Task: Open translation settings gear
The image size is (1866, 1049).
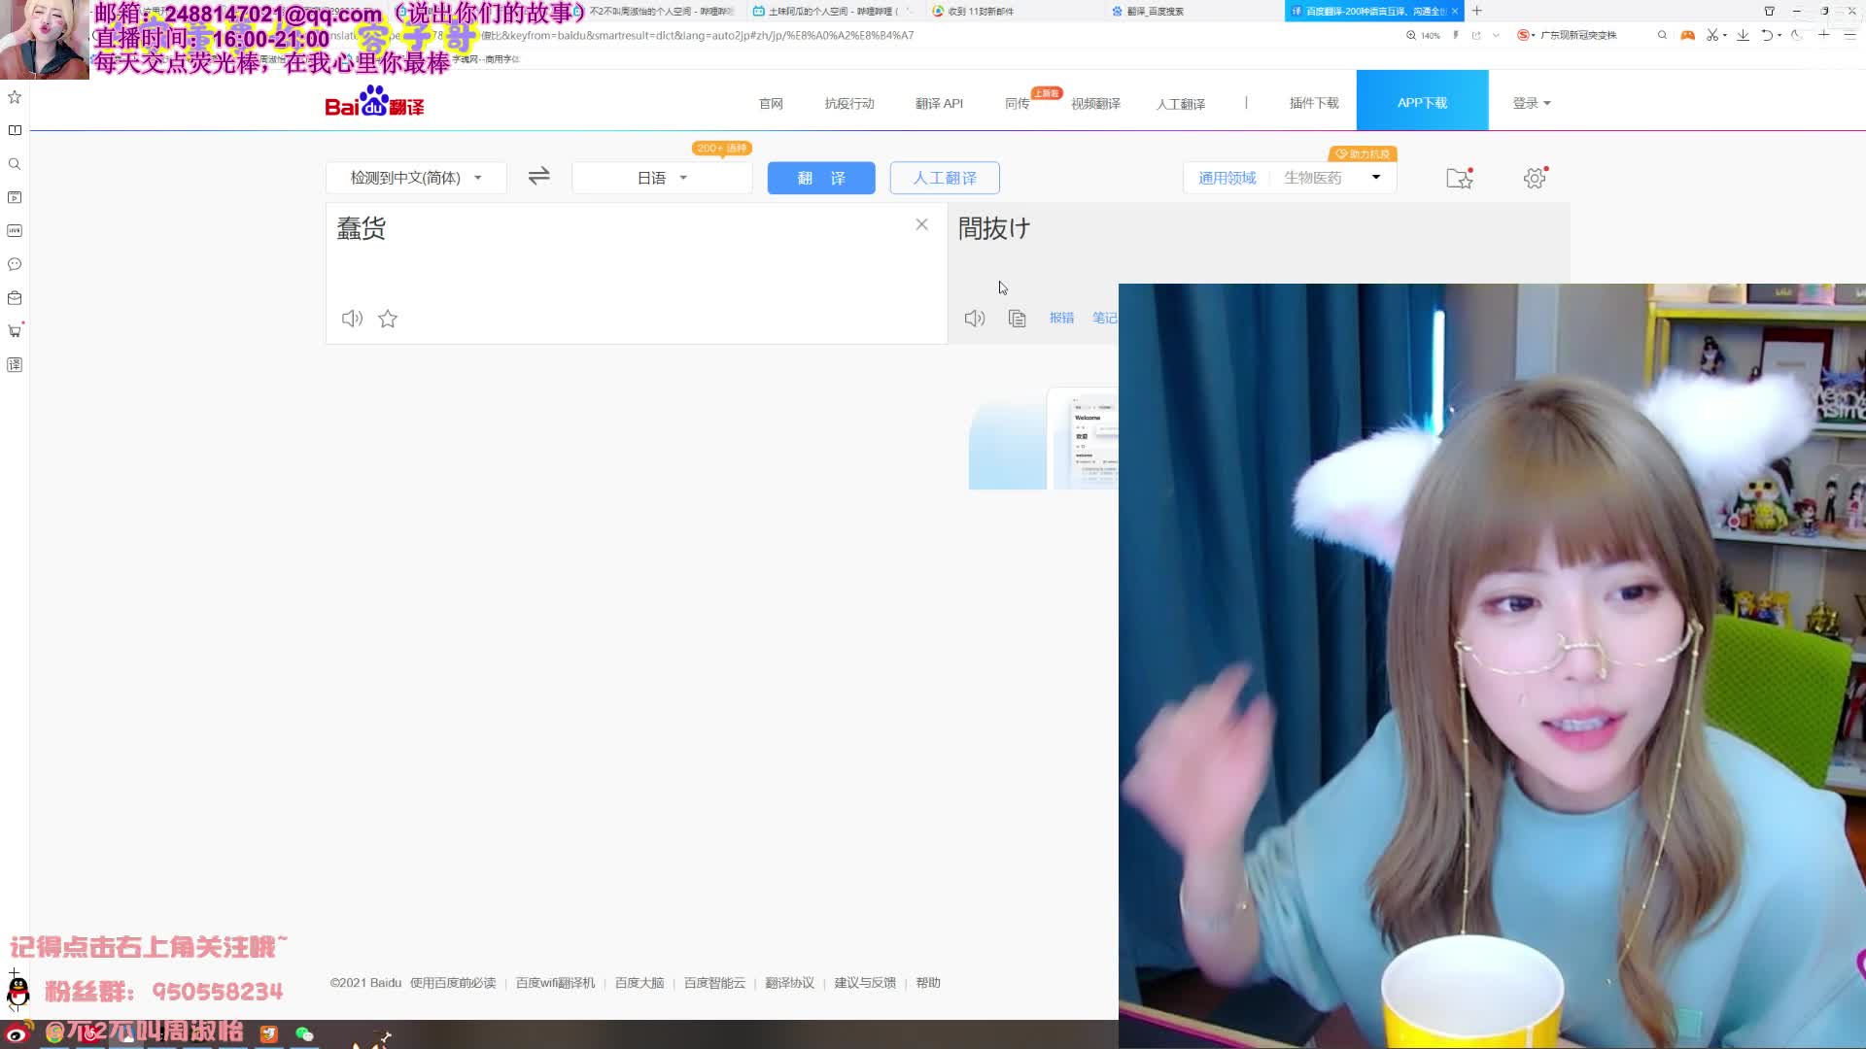Action: click(1535, 178)
